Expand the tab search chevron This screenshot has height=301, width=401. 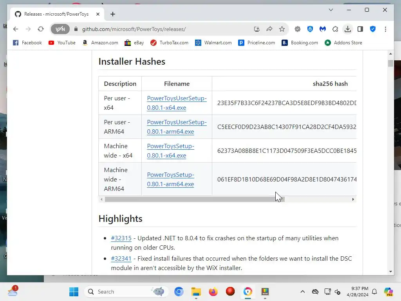point(331,10)
